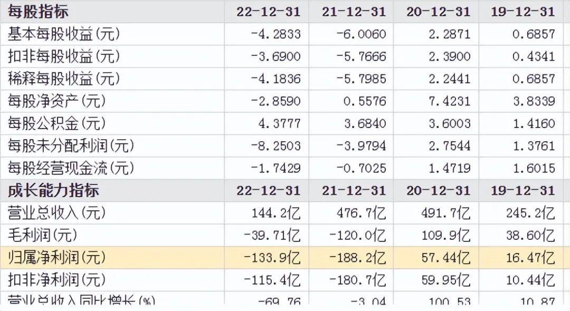Click the 营业总收入(元) row label
Viewport: 570px width, 311px height.
tap(56, 213)
